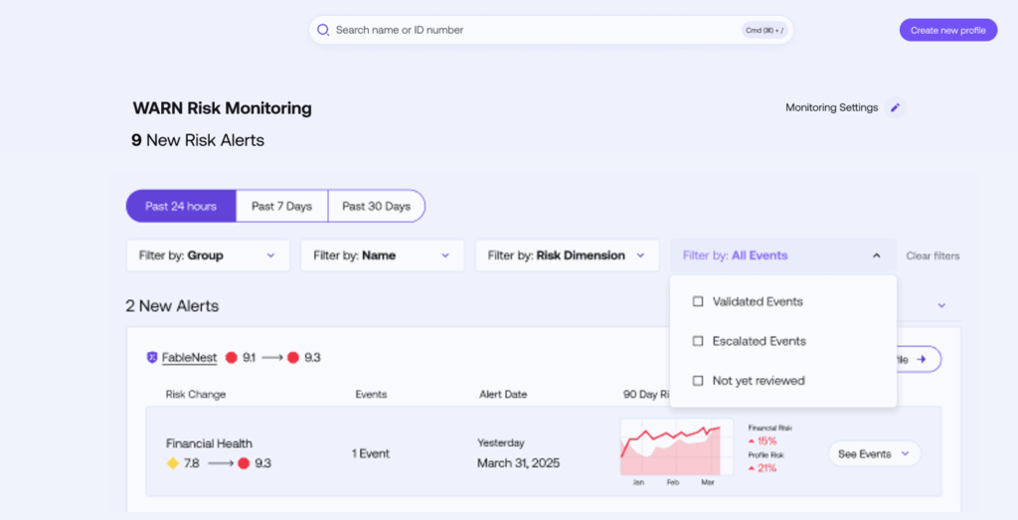Image resolution: width=1018 pixels, height=520 pixels.
Task: Click the Risk Change column header
Action: (x=196, y=395)
